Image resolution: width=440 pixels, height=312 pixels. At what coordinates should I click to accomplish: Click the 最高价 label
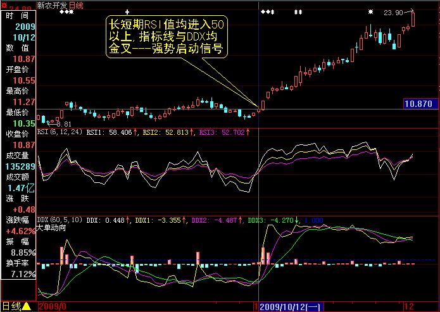[17, 91]
